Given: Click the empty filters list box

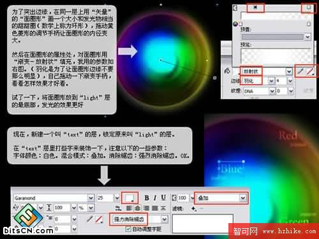Looking at the screenshot, I should pyautogui.click(x=202, y=224).
